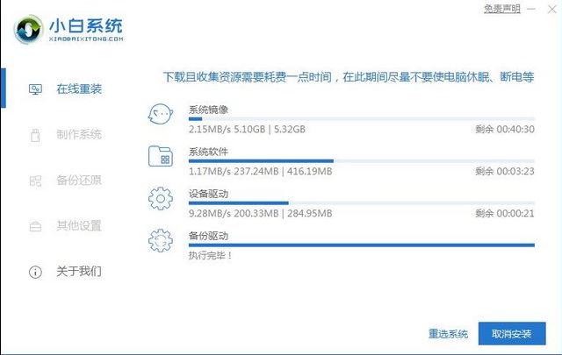Click the 小白系统 logo icon
This screenshot has width=562, height=355.
coord(28,28)
